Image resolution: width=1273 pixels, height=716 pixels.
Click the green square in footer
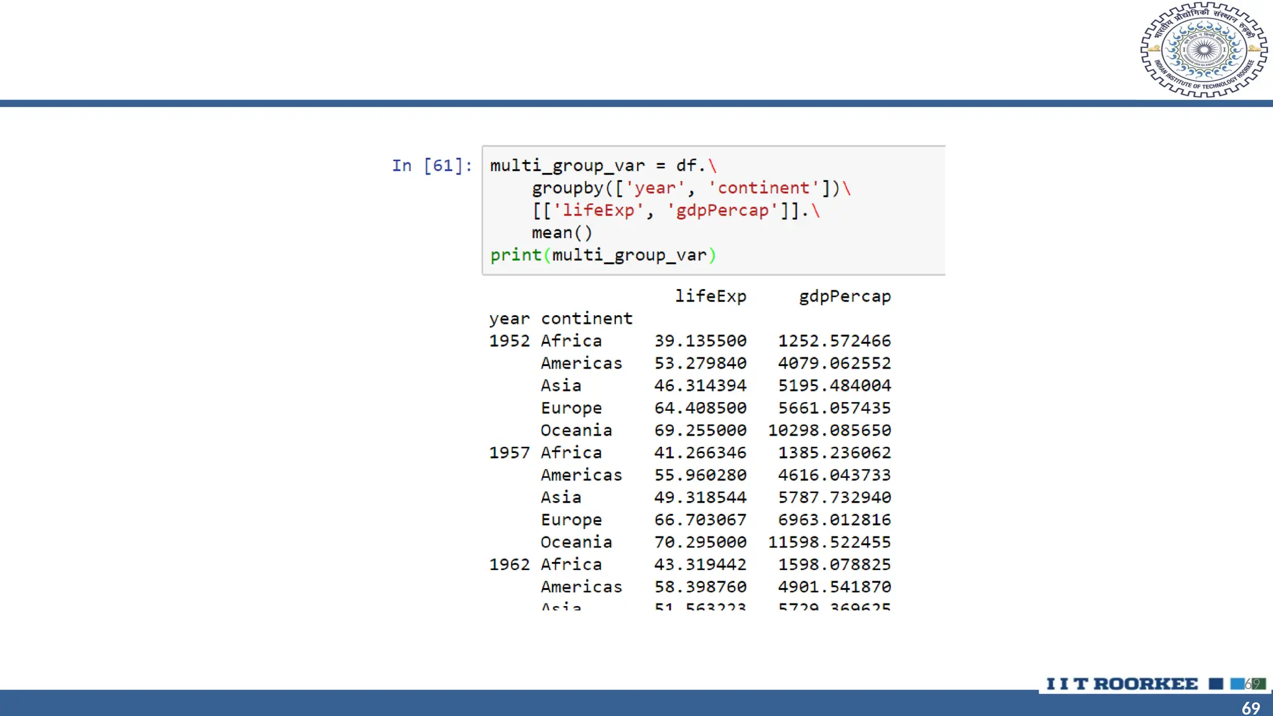point(1259,684)
